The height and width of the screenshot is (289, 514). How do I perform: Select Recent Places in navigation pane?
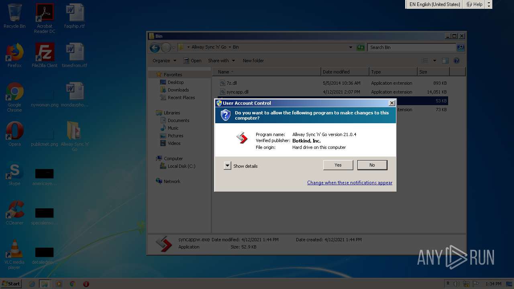[x=181, y=98]
